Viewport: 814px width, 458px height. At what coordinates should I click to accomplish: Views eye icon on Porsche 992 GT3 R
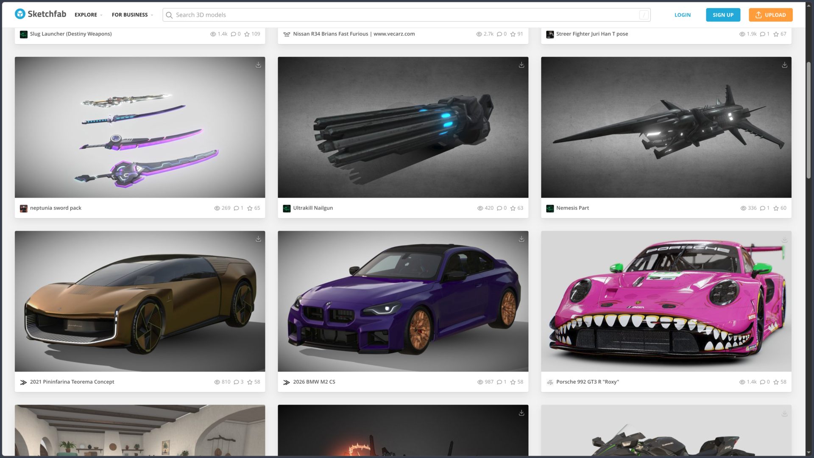point(742,382)
